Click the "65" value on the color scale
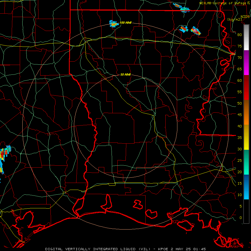 [x=240, y=69]
